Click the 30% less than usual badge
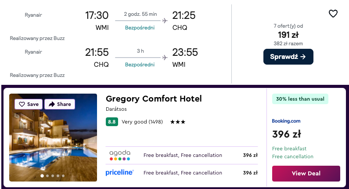This screenshot has height=189, width=349. (x=300, y=99)
